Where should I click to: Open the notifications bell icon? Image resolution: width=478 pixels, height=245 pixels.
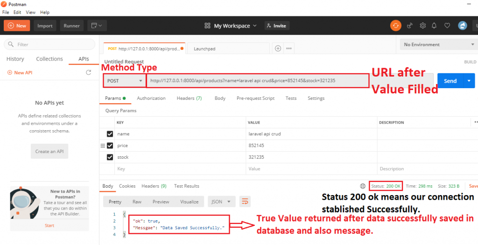tap(434, 26)
